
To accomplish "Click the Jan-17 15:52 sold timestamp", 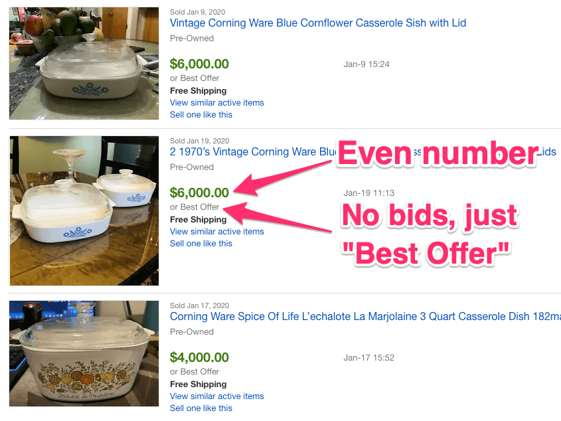I will click(x=369, y=358).
